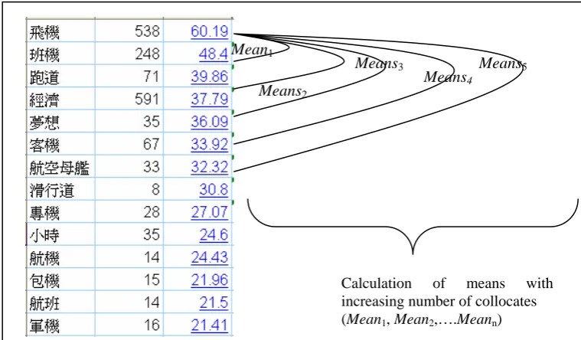Image resolution: width=581 pixels, height=340 pixels.
Task: Click the formula text (Mean1, Mean2,....Meann)
Action: (x=421, y=319)
